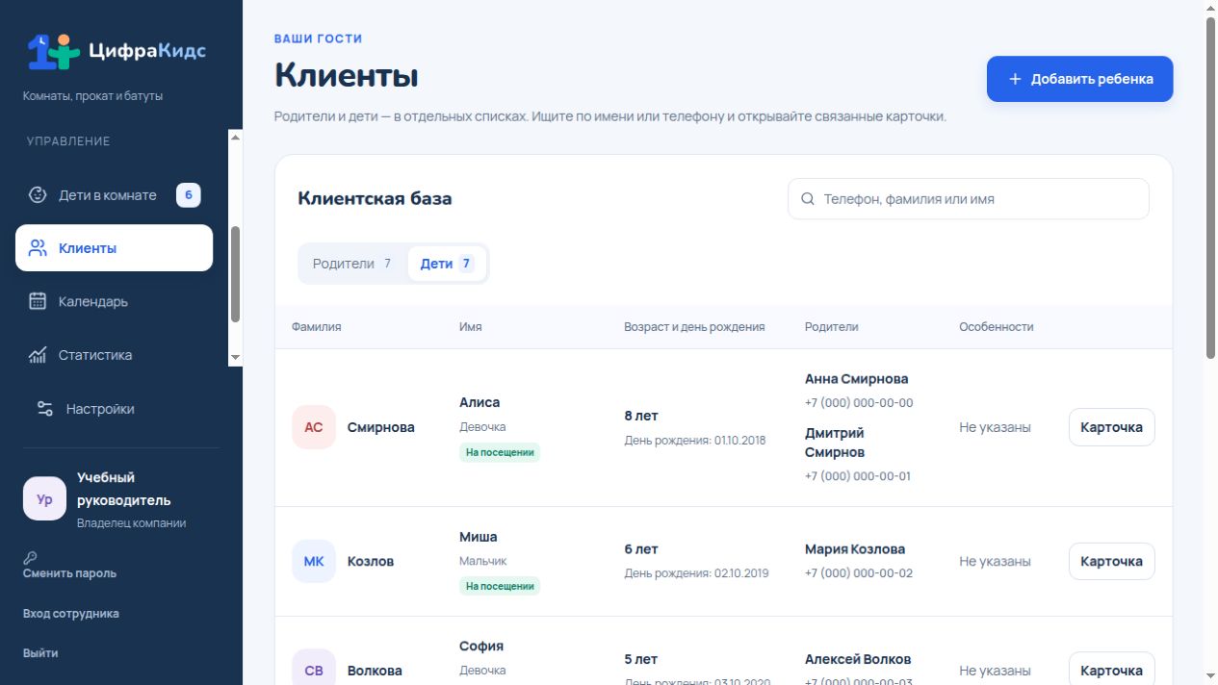Click the surname Волкова in the table
The height and width of the screenshot is (685, 1218).
[375, 671]
